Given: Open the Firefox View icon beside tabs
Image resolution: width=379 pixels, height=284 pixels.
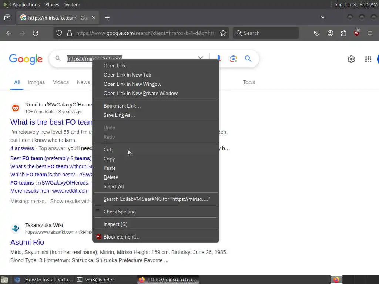Looking at the screenshot, I should (7, 18).
